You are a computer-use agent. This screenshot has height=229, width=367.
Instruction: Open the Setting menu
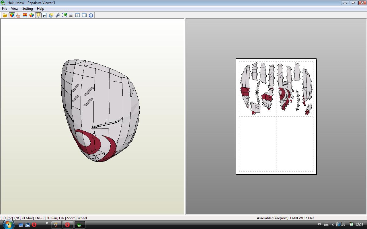tap(28, 9)
